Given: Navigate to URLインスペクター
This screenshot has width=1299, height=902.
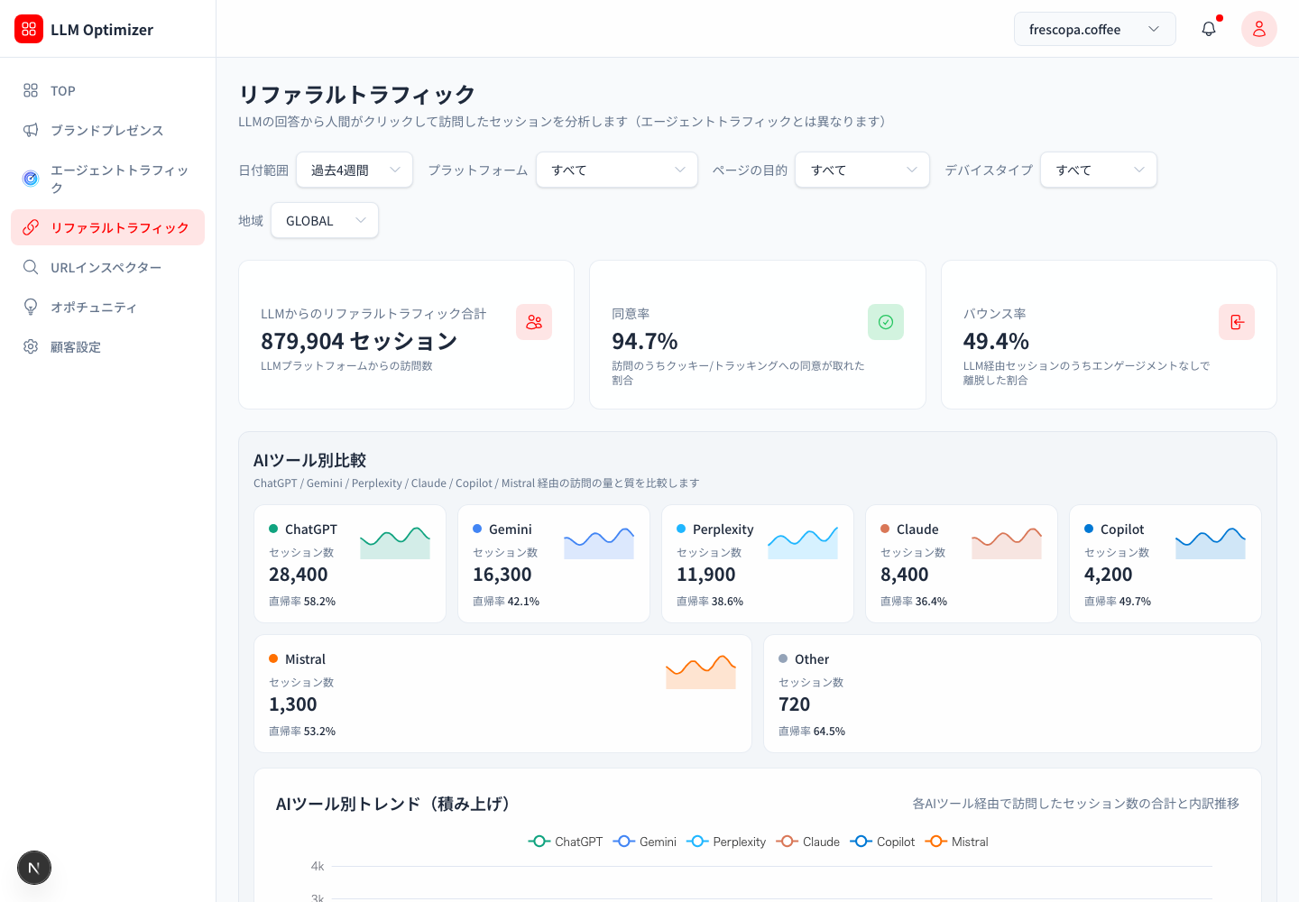Looking at the screenshot, I should [x=107, y=267].
